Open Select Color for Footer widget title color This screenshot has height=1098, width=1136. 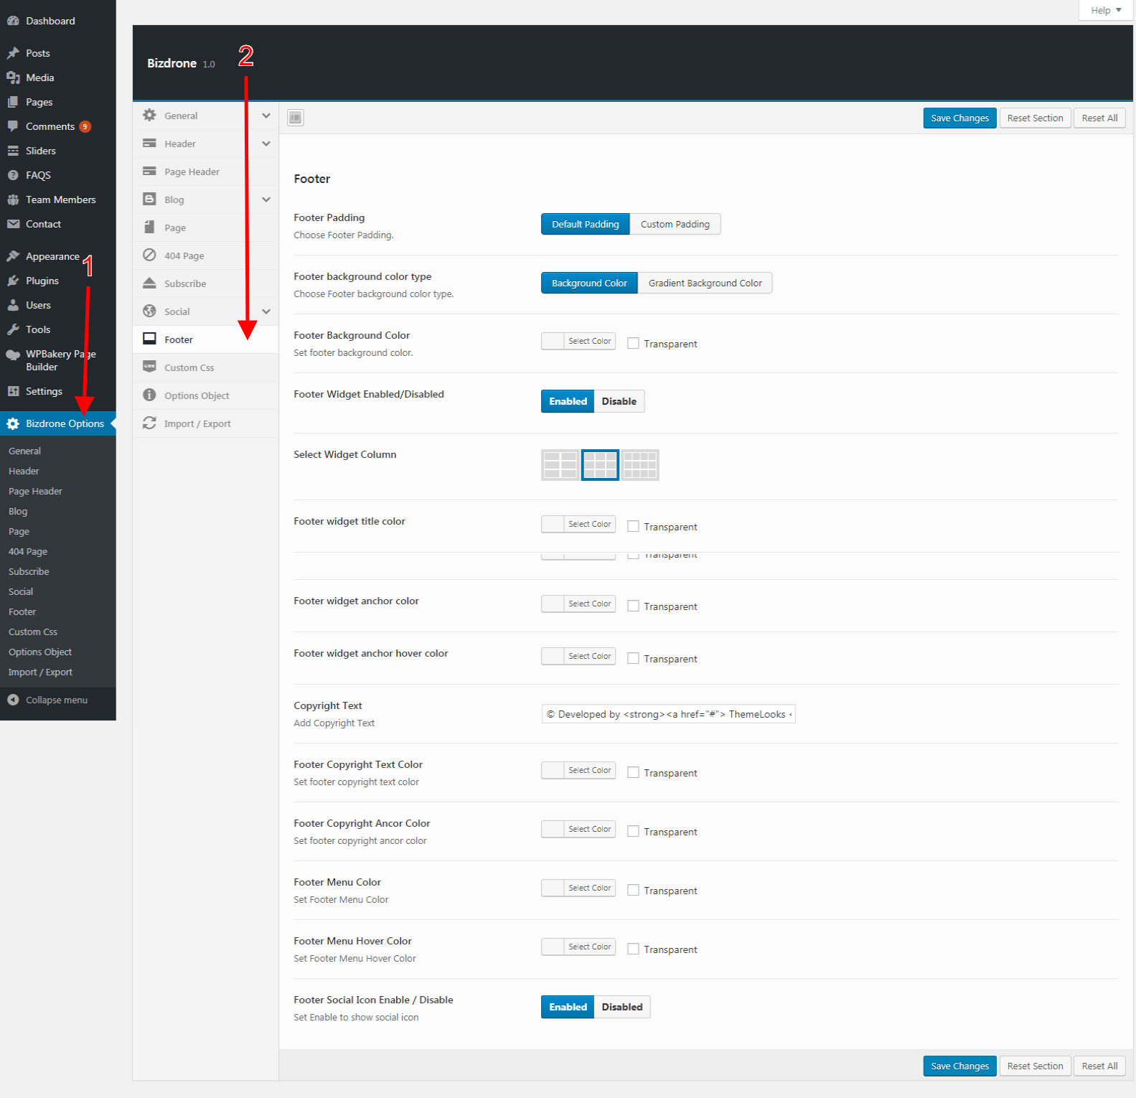(578, 524)
